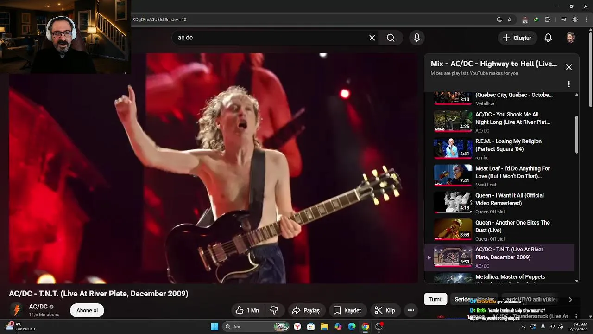Screen dimensions: 593x334
Task: Close the Mix playlist panel
Action: click(x=569, y=67)
